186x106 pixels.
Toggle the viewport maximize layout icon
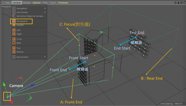pyautogui.click(x=185, y=3)
